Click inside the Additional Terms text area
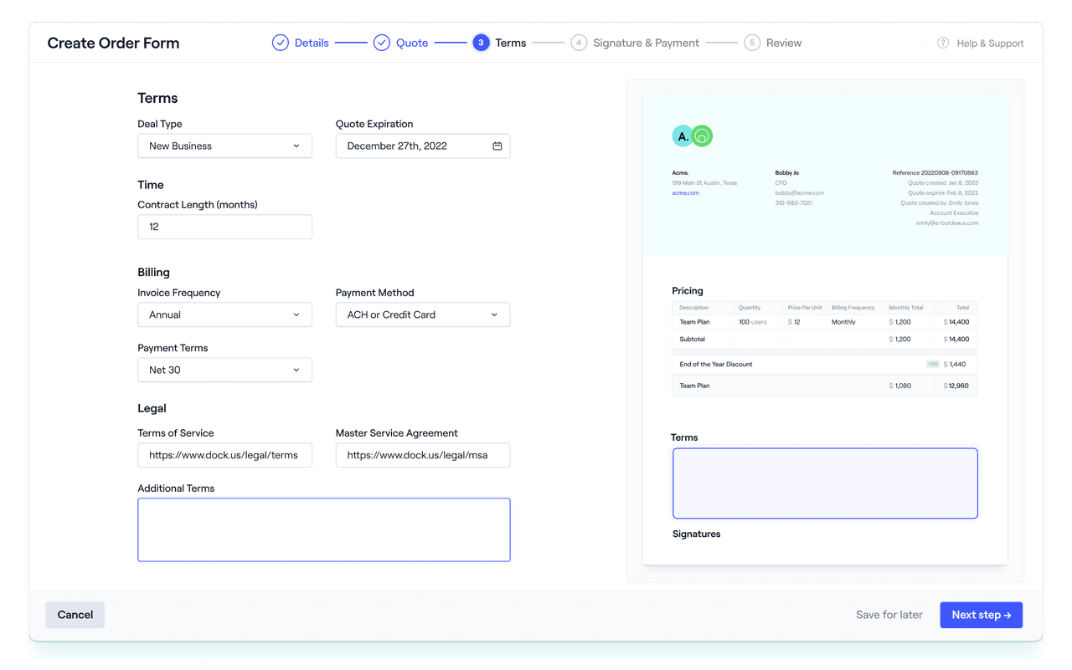This screenshot has height=670, width=1072. [323, 529]
